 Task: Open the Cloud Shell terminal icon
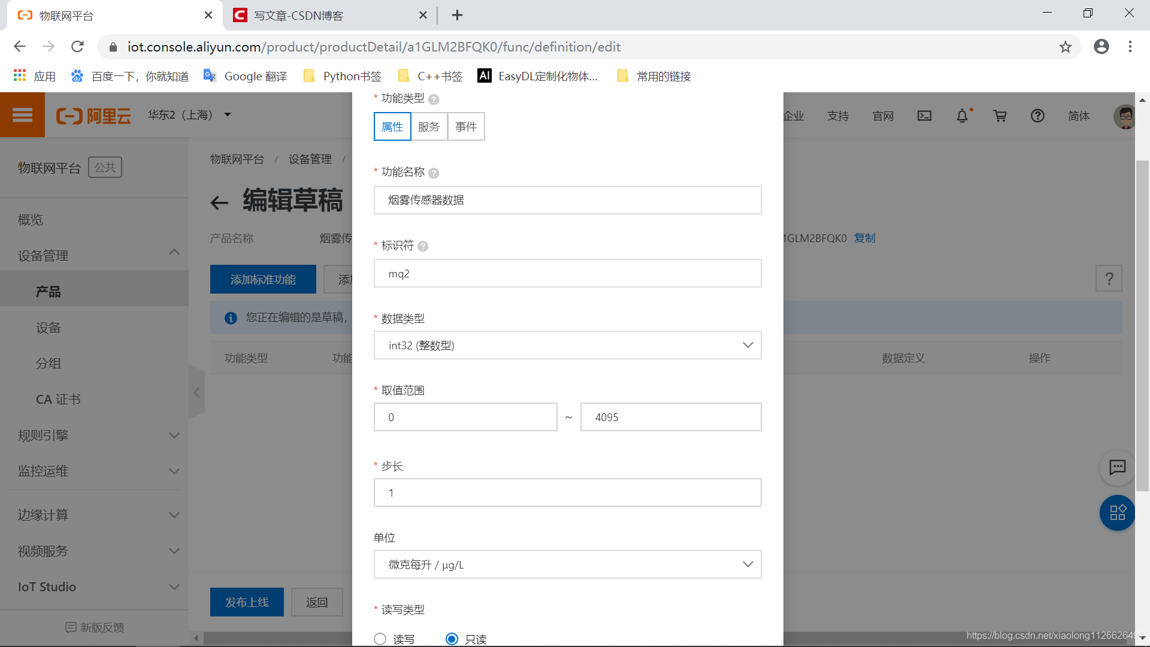point(924,116)
